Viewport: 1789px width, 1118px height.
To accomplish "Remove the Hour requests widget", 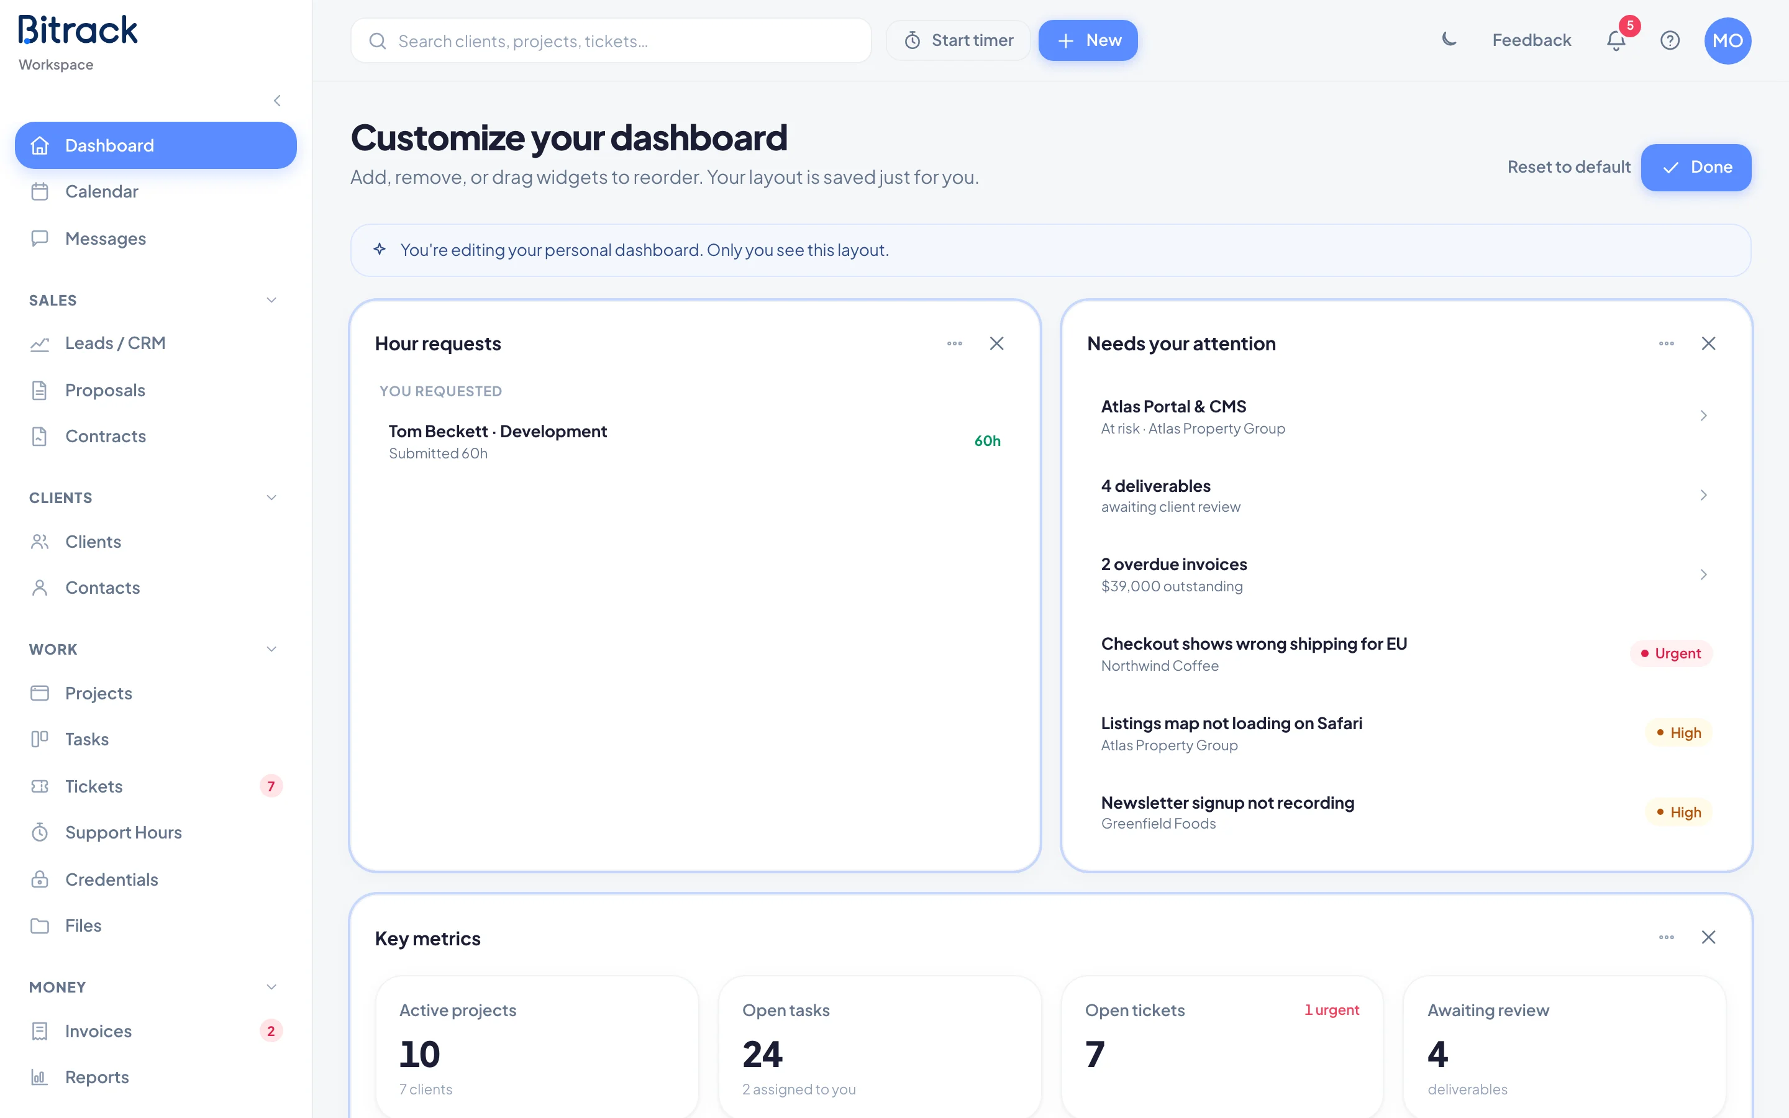I will [x=996, y=343].
